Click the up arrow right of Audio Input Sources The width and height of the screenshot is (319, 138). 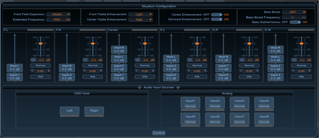click(178, 87)
